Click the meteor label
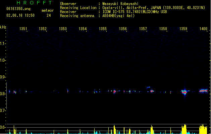 [x=48, y=10]
